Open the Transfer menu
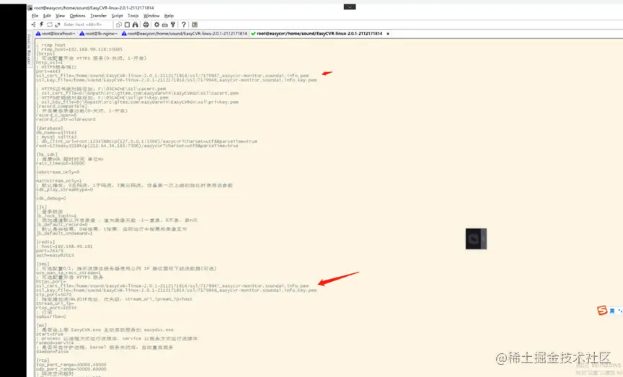Viewport: 623px width, 377px height. 98,16
